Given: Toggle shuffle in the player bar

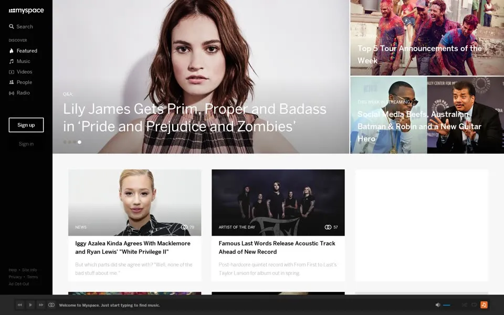Looking at the screenshot, I should (x=464, y=305).
